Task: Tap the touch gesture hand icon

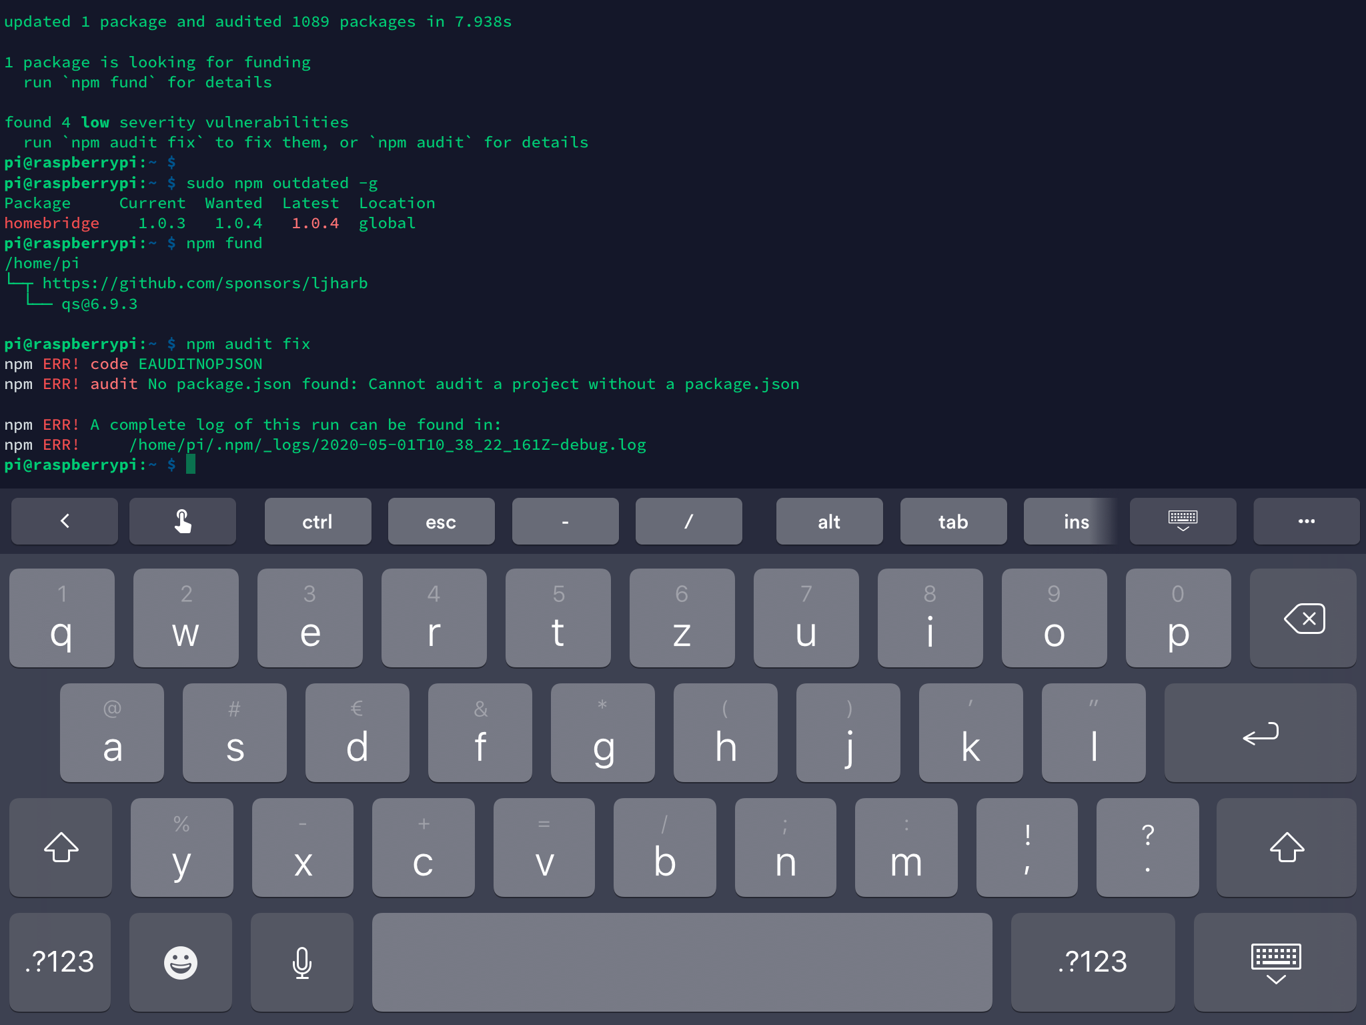Action: click(182, 521)
